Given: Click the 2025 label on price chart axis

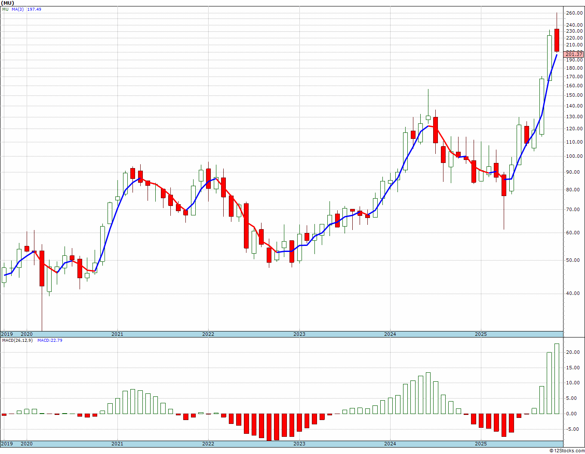Looking at the screenshot, I should (x=481, y=334).
